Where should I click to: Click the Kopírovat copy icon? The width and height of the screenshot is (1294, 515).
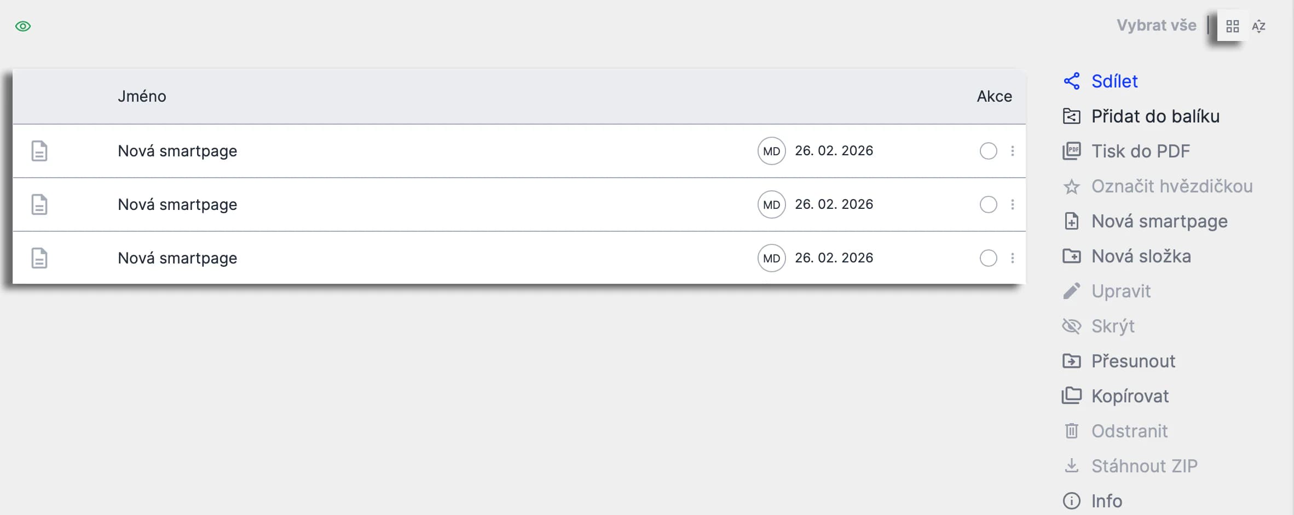click(1071, 396)
